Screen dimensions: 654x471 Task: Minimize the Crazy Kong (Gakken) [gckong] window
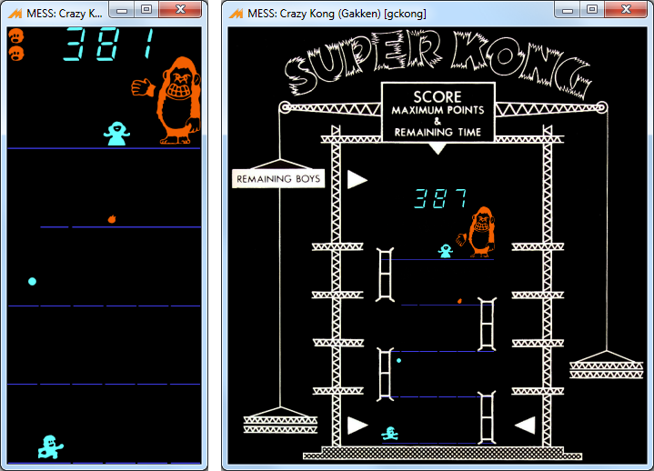pyautogui.click(x=568, y=10)
